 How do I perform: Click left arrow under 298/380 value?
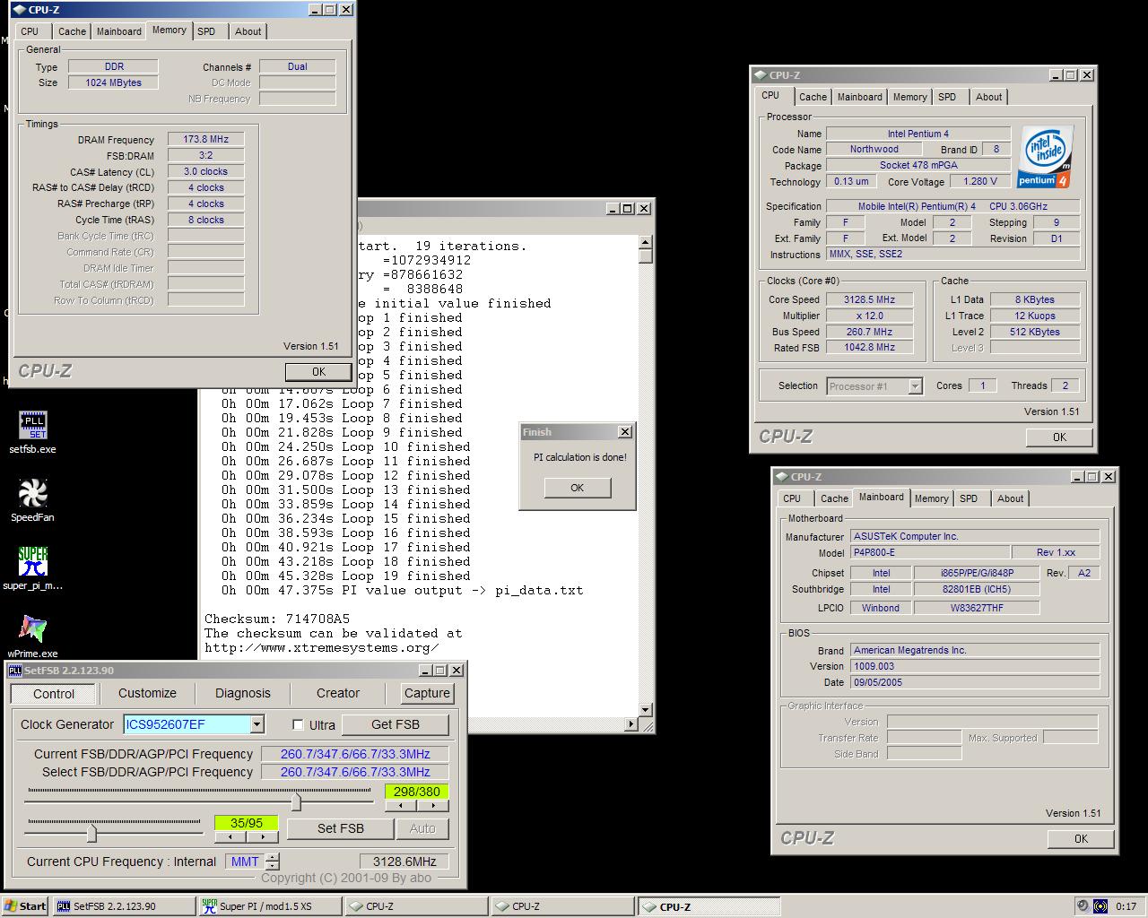point(401,805)
